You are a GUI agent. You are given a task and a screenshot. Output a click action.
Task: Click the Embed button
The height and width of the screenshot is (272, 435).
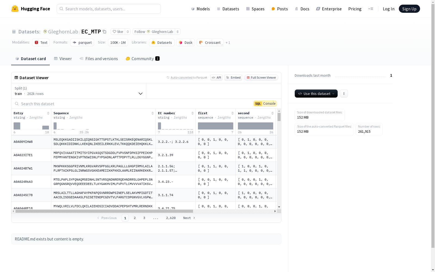point(233,78)
